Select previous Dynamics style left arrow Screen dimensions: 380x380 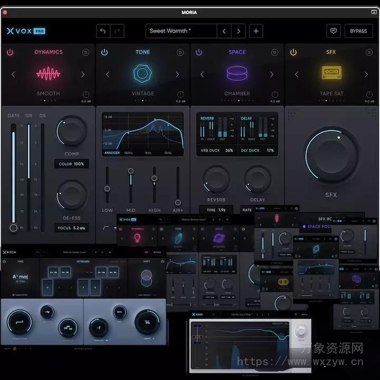(x=13, y=74)
